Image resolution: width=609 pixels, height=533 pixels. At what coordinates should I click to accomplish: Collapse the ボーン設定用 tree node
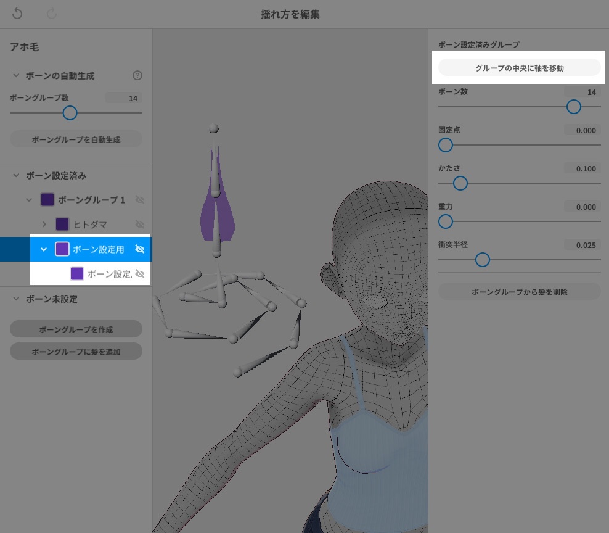(44, 249)
